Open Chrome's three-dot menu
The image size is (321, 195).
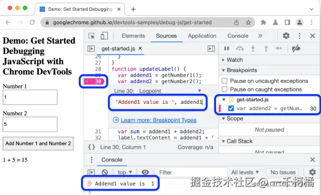click(311, 22)
